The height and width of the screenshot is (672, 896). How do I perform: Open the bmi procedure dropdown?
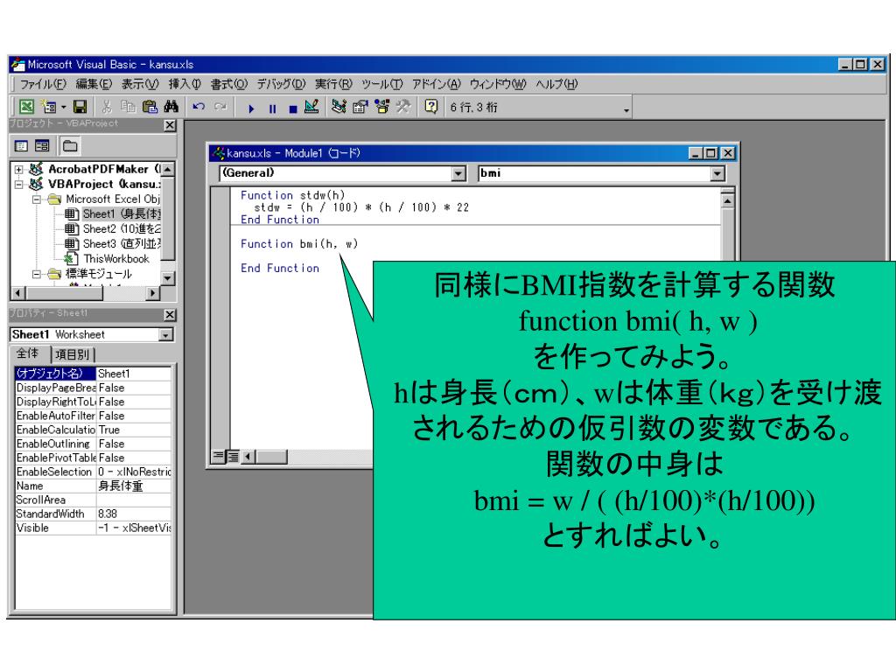(718, 173)
